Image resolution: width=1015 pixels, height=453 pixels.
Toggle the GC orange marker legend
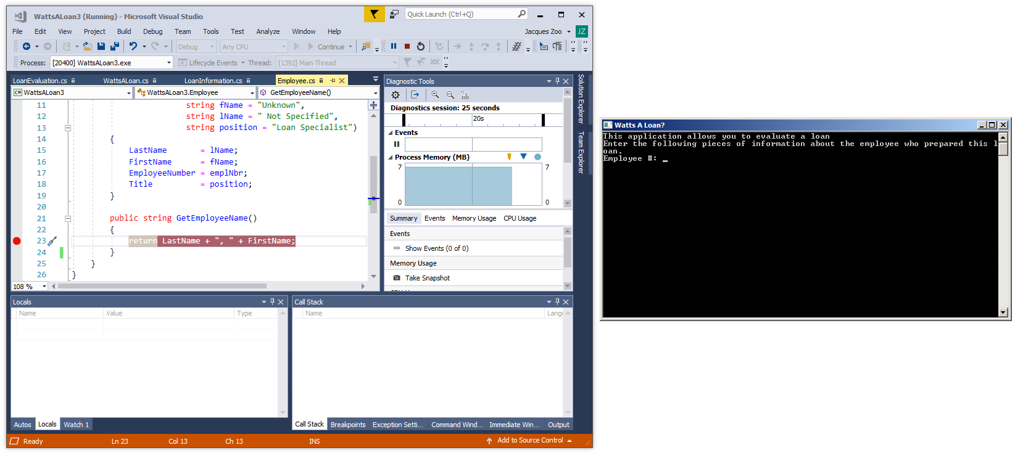[509, 157]
